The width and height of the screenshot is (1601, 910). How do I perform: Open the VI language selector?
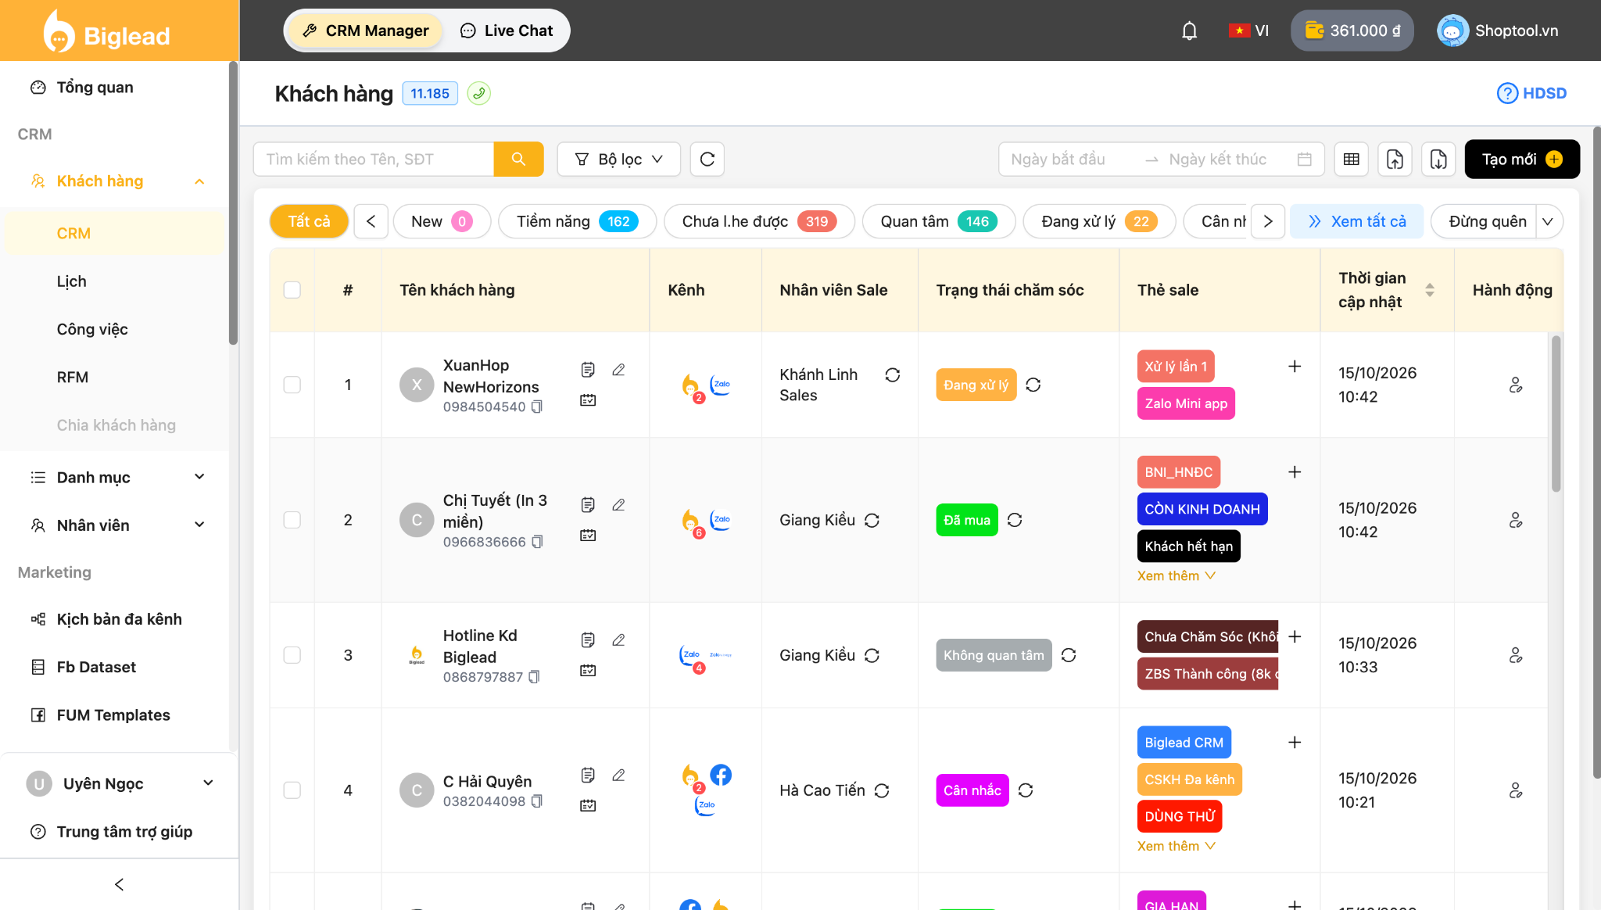point(1248,30)
